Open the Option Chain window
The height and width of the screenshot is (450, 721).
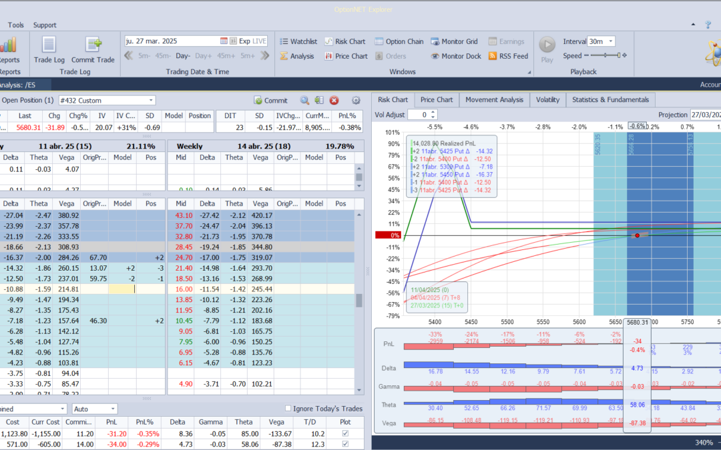point(399,41)
